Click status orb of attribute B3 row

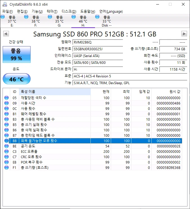[x=6, y=119]
